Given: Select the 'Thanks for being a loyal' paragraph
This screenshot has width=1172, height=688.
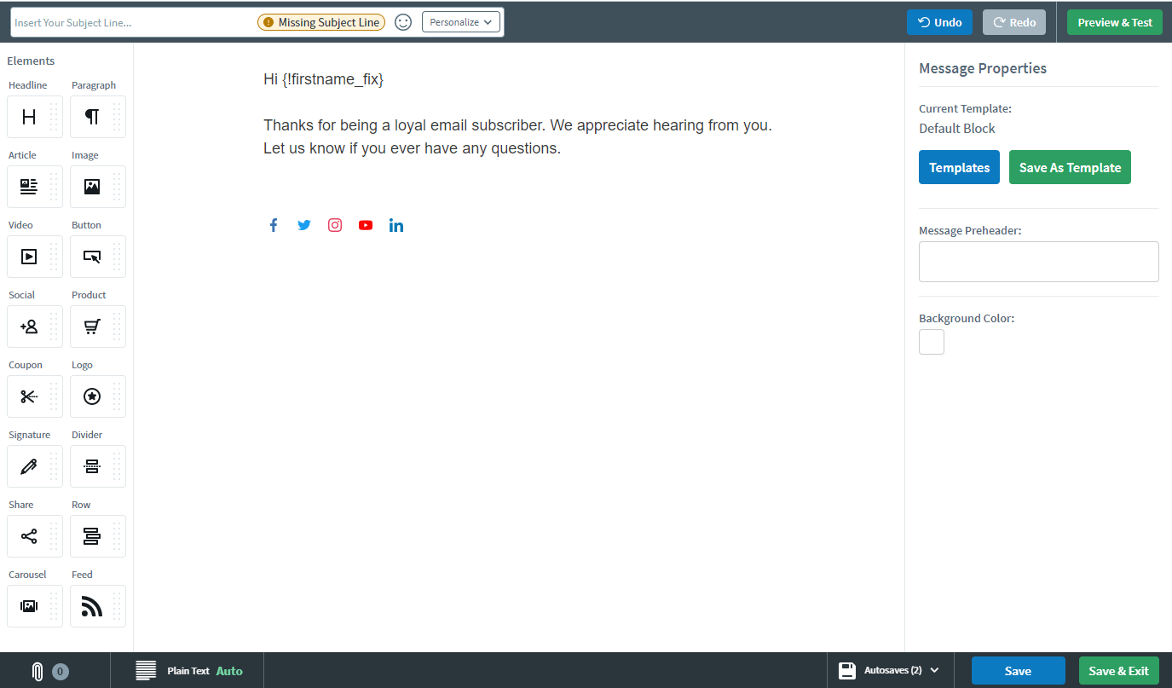Looking at the screenshot, I should 517,136.
